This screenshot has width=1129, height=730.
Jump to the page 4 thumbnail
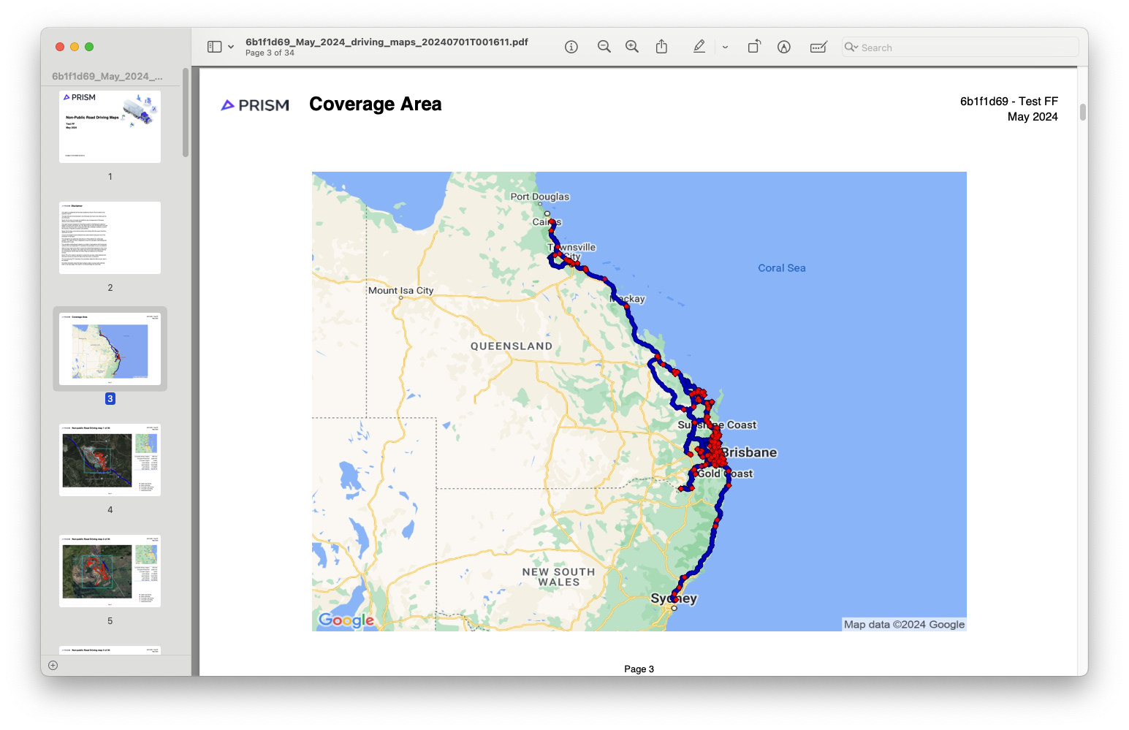pos(110,460)
